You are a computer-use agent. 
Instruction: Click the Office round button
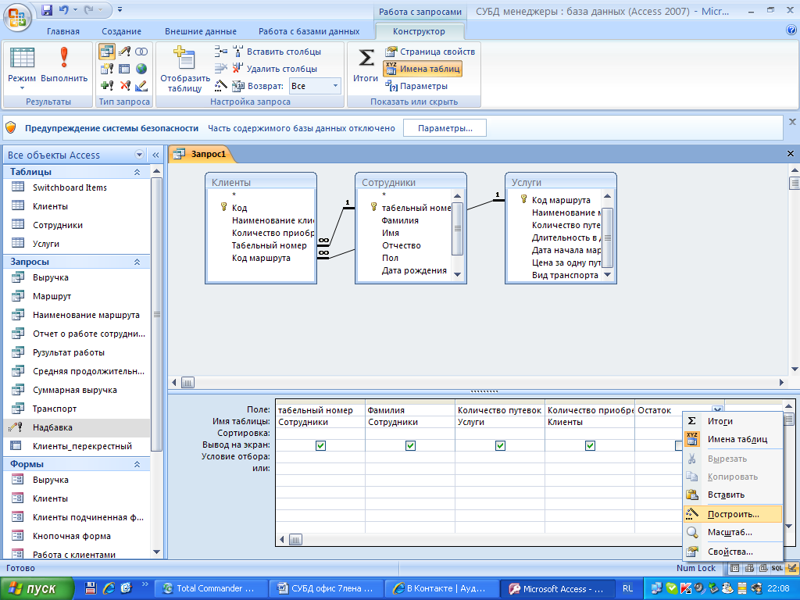coord(17,17)
